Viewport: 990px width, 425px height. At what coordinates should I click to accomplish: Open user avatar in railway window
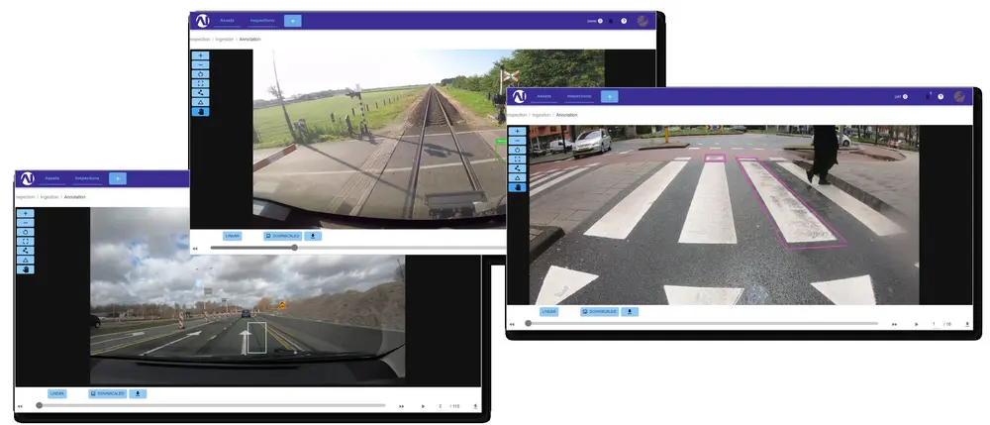point(643,21)
